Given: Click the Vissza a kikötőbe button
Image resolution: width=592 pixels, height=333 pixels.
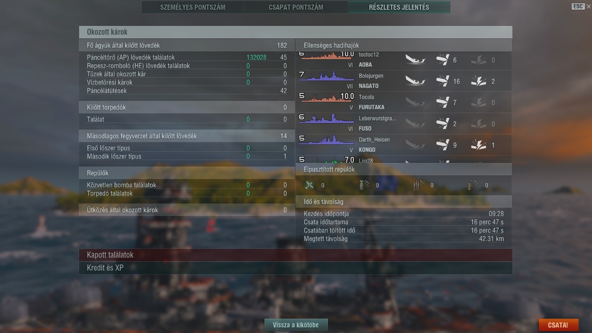Looking at the screenshot, I should 296,325.
